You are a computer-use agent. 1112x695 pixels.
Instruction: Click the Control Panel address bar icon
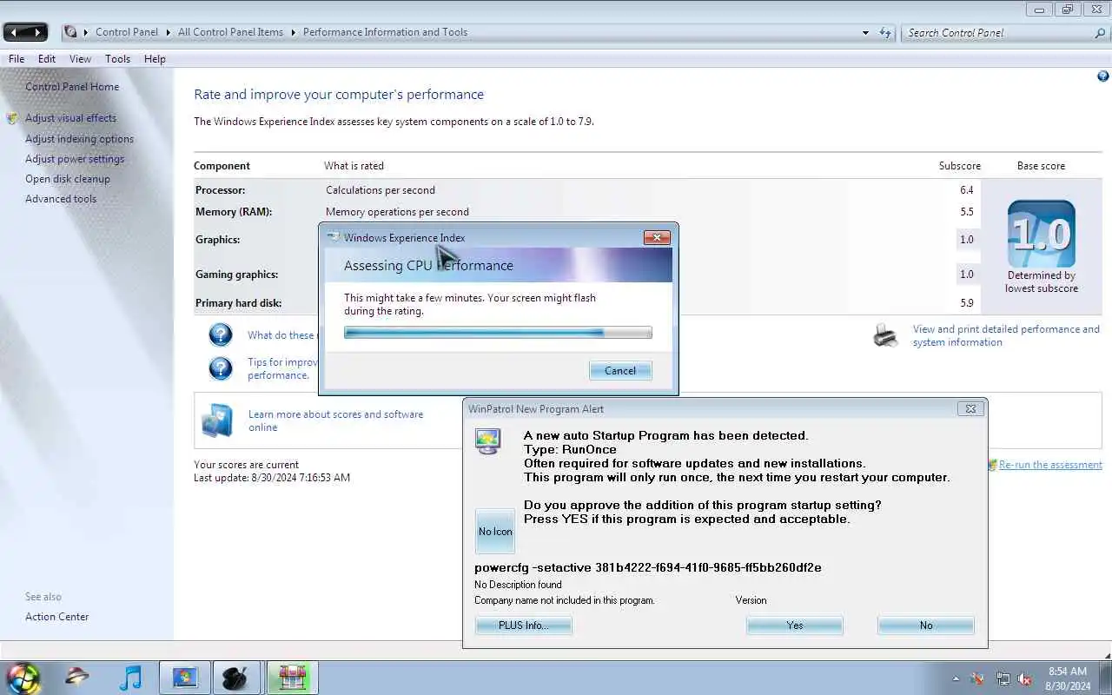tap(70, 32)
